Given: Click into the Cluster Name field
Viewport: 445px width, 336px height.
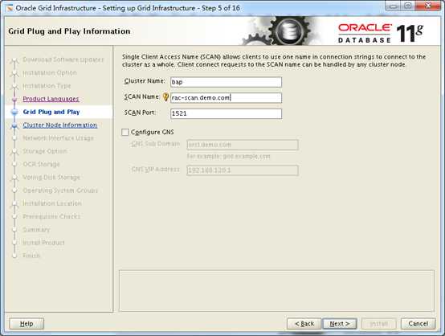Looking at the screenshot, I should tap(227, 82).
